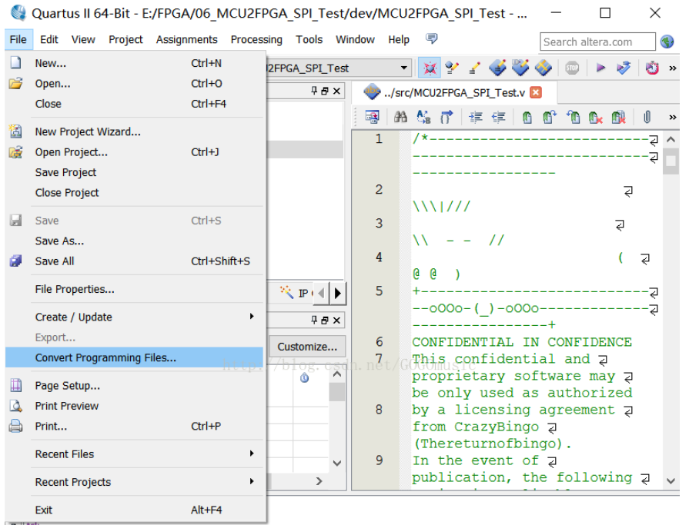The width and height of the screenshot is (689, 525).
Task: Open the Assignments menu
Action: (186, 39)
